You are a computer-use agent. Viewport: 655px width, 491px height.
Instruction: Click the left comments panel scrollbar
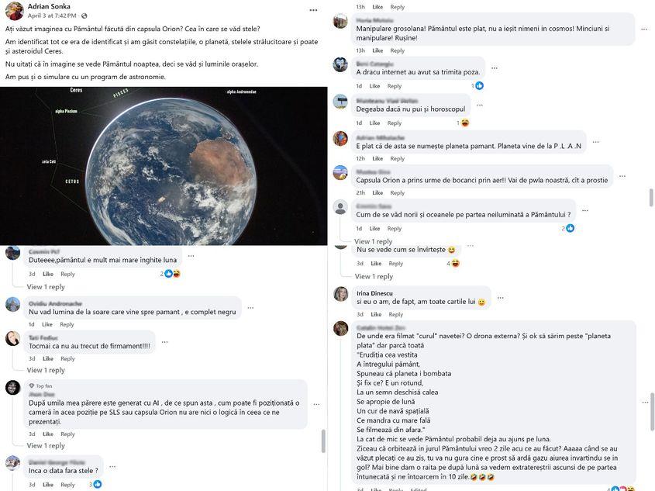[323, 441]
